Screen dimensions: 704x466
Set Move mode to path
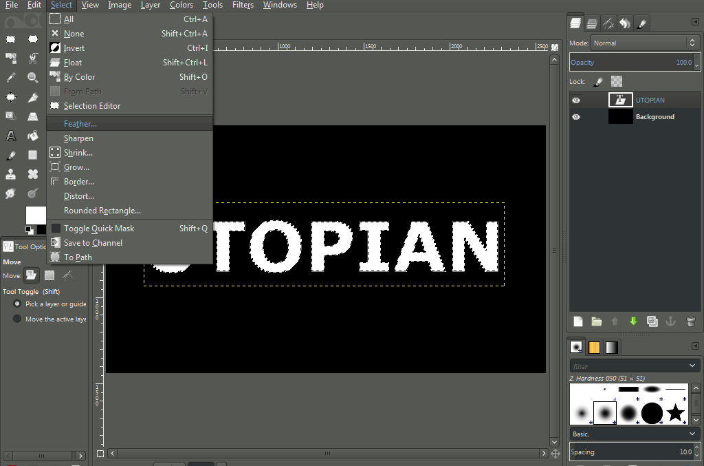(67, 275)
